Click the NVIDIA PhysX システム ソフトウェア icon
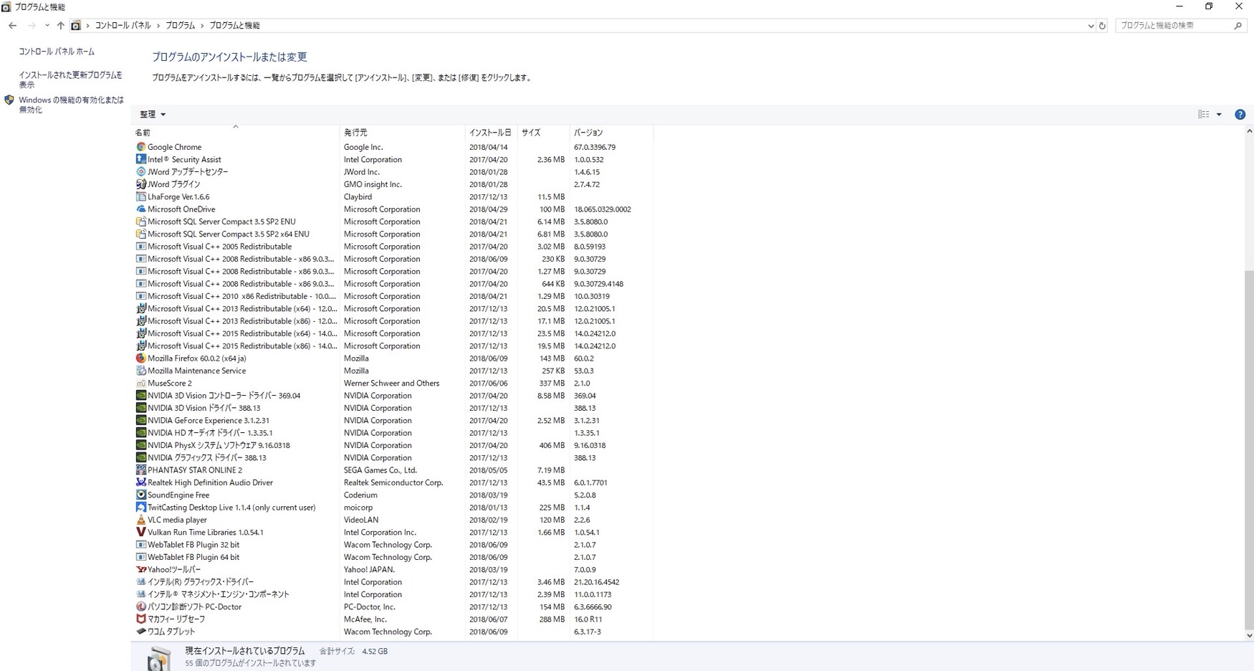Image resolution: width=1254 pixels, height=671 pixels. coord(141,445)
